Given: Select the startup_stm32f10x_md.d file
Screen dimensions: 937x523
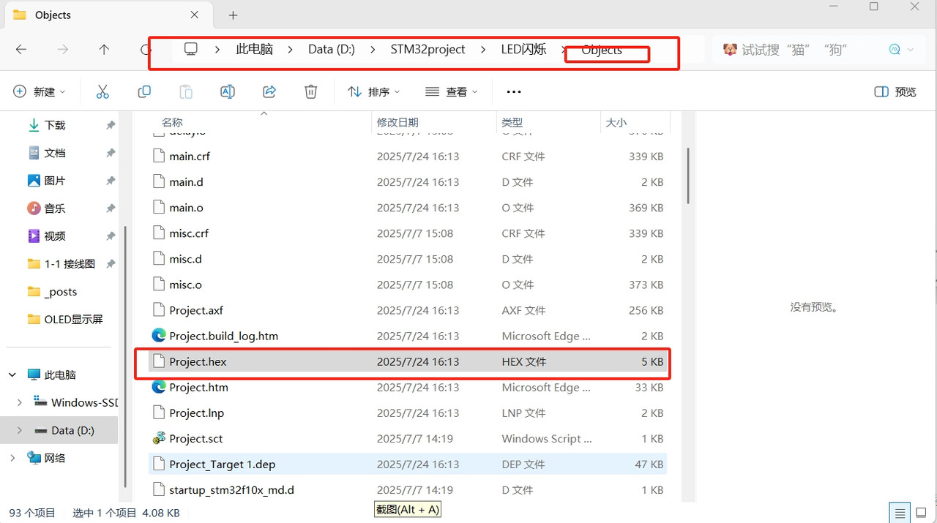Looking at the screenshot, I should click(x=408, y=489).
